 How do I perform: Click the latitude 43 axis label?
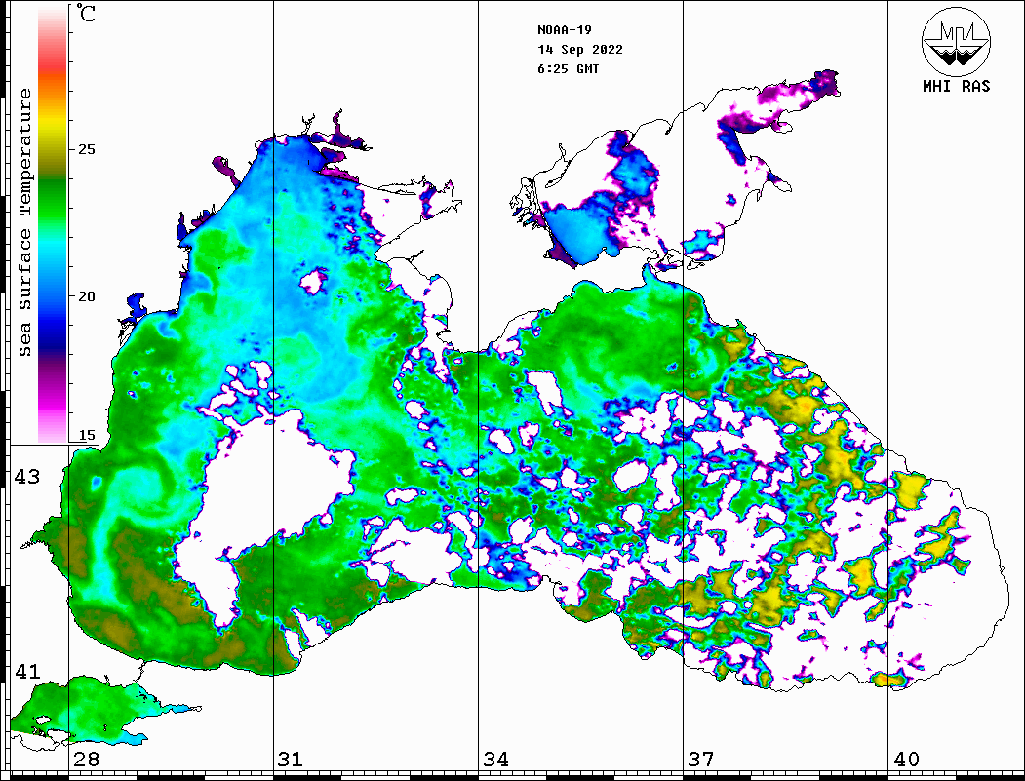pyautogui.click(x=26, y=477)
